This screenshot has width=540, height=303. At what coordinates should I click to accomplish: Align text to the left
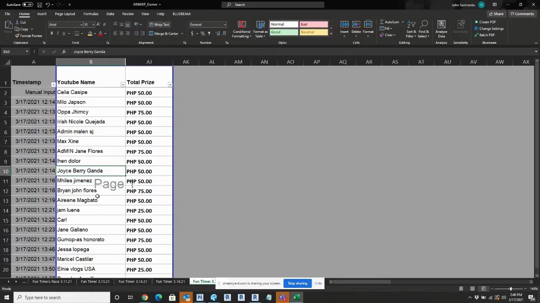[x=115, y=33]
